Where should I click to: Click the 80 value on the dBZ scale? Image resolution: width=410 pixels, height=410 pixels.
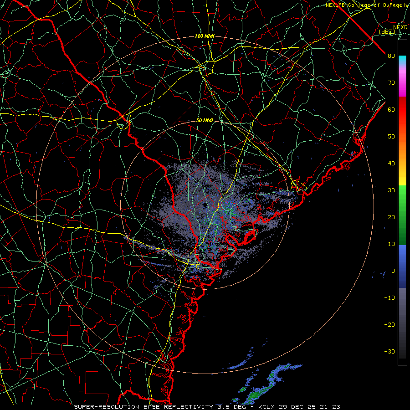tap(391, 56)
